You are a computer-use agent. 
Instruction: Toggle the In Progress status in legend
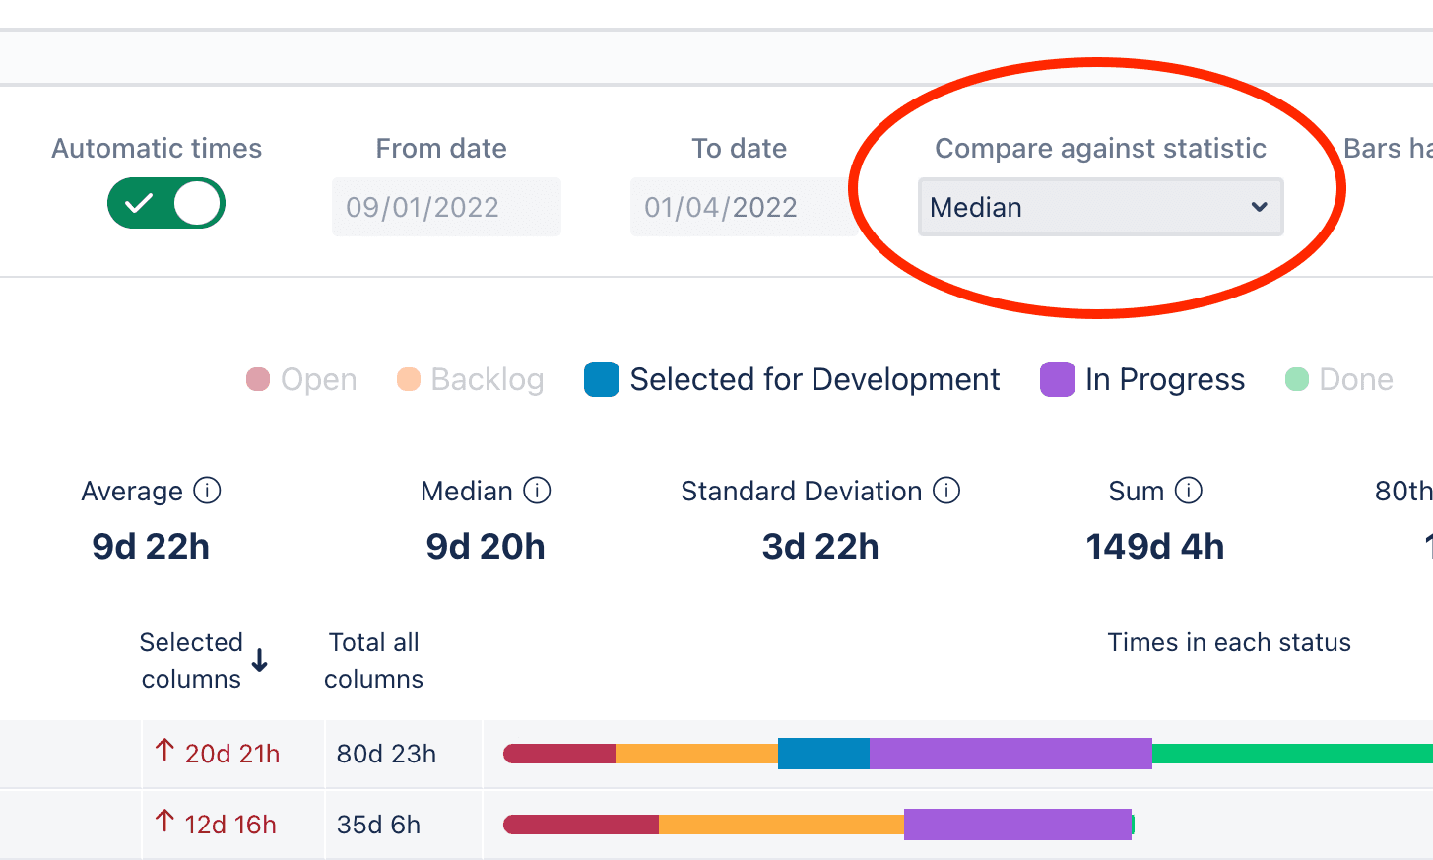coord(1142,379)
